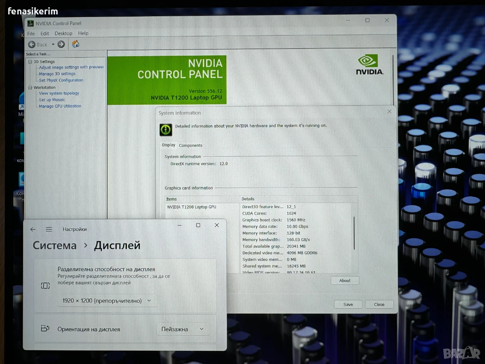Image resolution: width=485 pixels, height=364 pixels.
Task: Open Set PhysX Configuration
Action: coord(61,80)
